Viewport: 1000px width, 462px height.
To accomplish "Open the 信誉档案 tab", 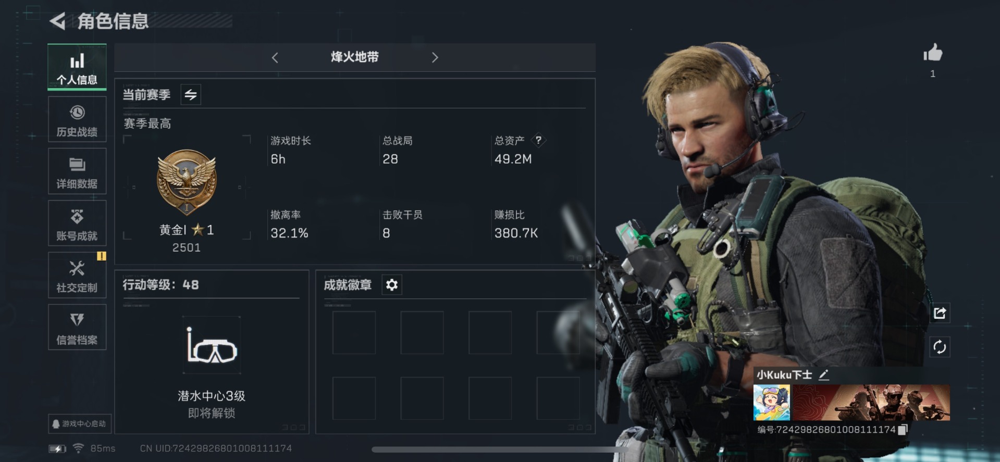I will pyautogui.click(x=77, y=328).
